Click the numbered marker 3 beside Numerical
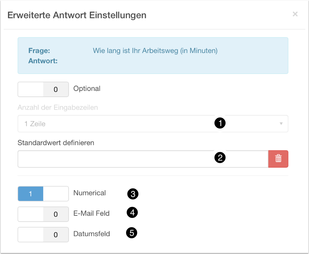 pos(133,194)
